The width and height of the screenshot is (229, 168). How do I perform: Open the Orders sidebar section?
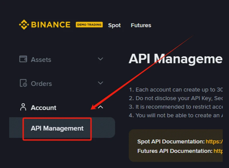pyautogui.click(x=41, y=83)
